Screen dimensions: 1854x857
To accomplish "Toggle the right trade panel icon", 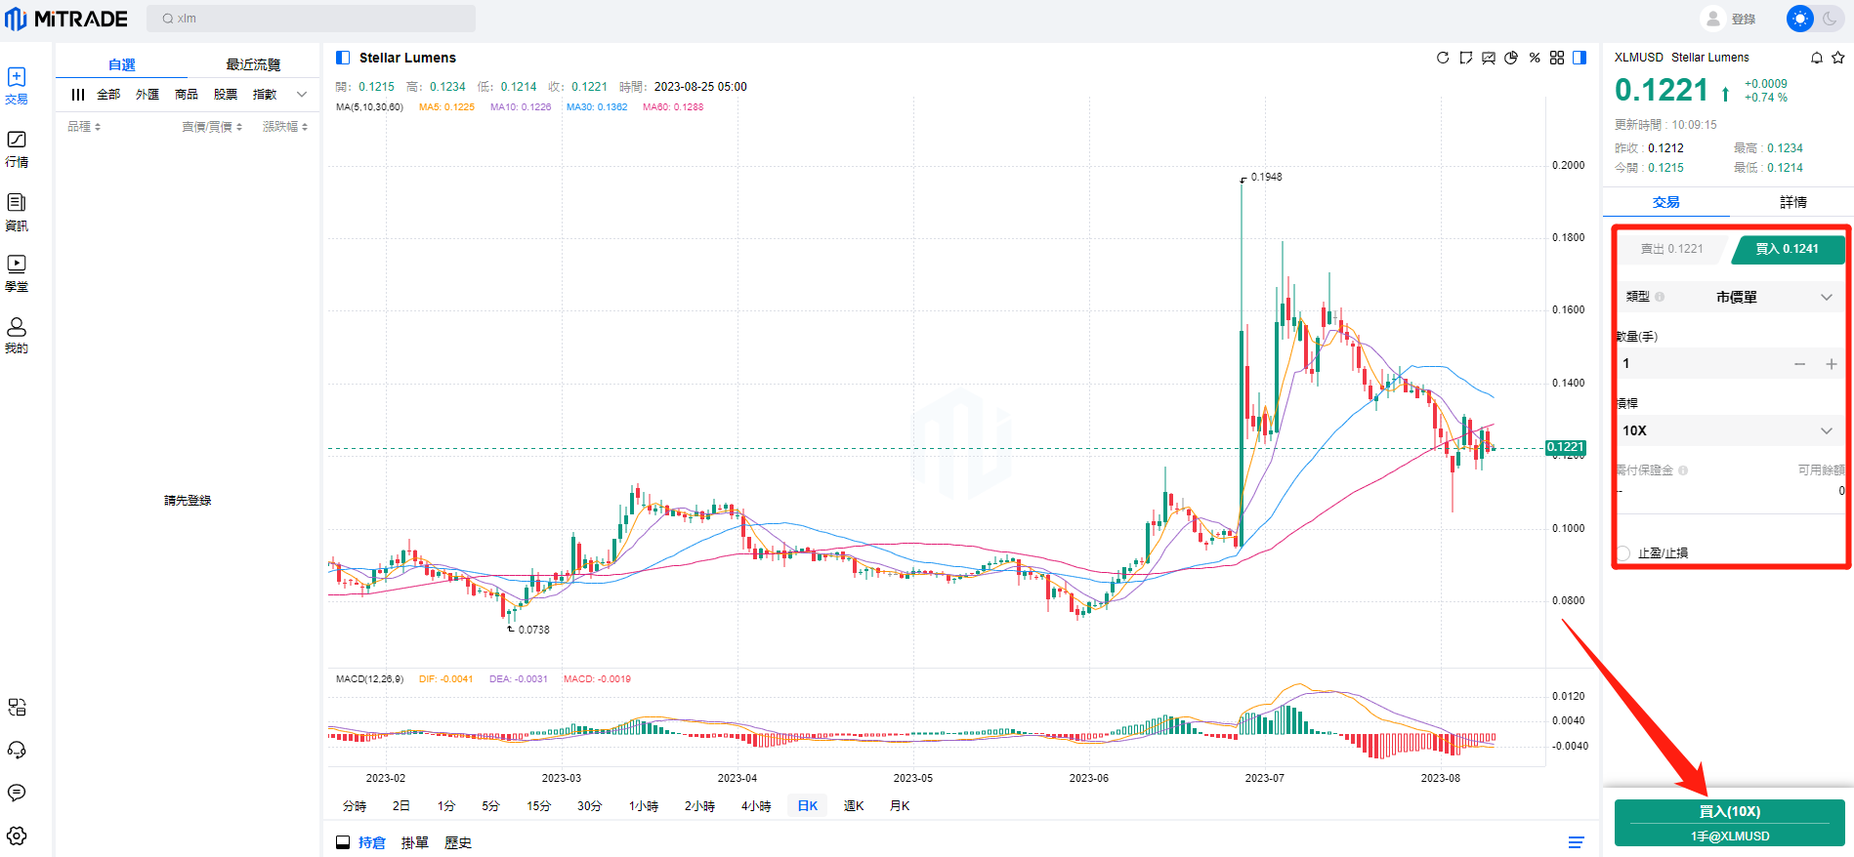I will click(x=1580, y=58).
